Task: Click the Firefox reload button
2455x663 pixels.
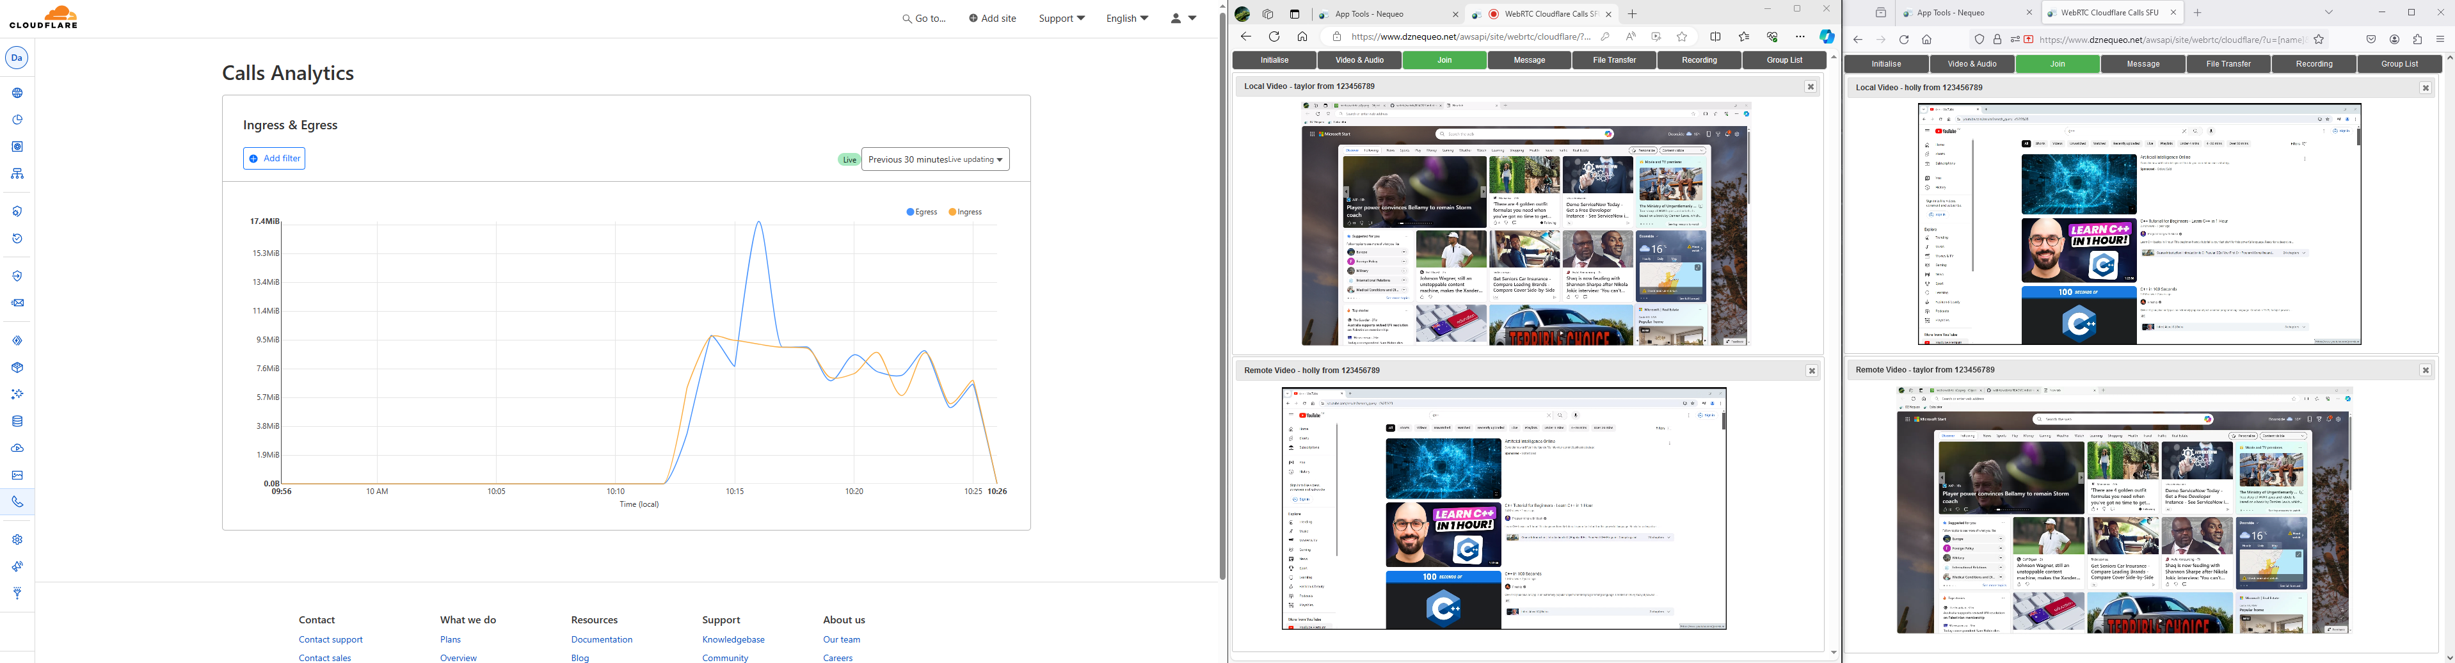Action: click(1904, 40)
